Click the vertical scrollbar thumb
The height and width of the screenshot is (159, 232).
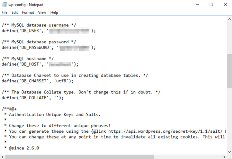229,71
